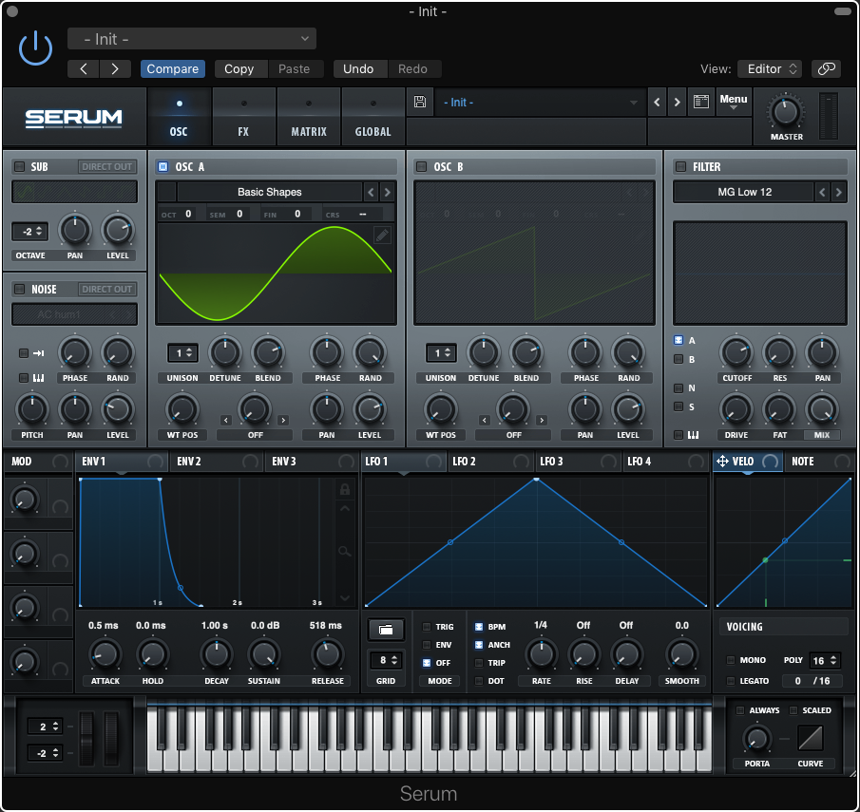Adjust the filter CUTOFF knob
Viewport: 860px width, 812px height.
pos(736,353)
